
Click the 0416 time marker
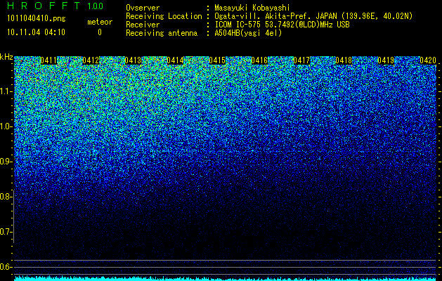pyautogui.click(x=259, y=60)
